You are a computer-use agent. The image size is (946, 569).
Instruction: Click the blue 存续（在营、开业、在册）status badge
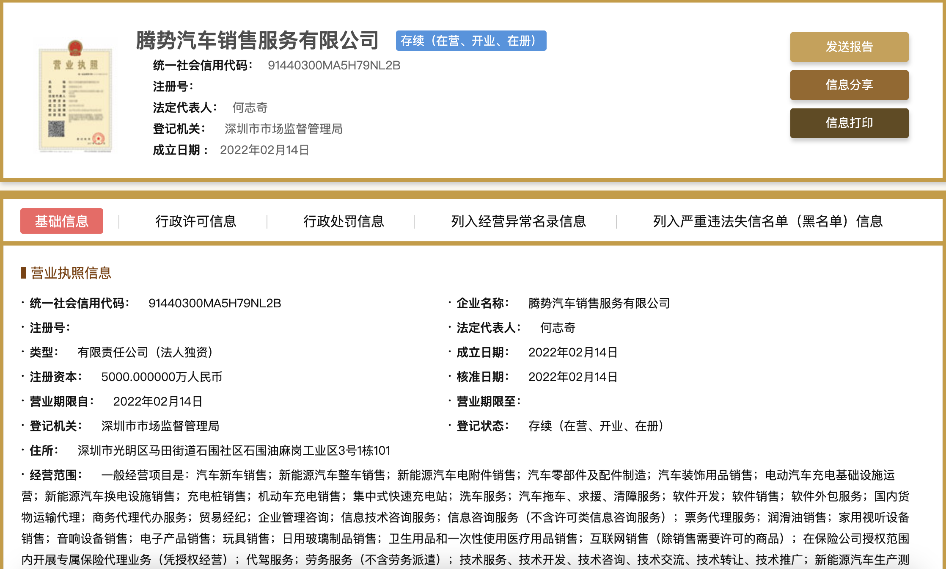[471, 41]
